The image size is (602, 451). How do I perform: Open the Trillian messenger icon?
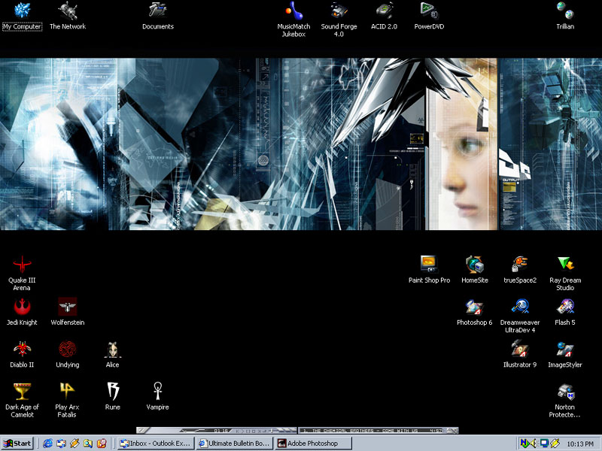click(565, 16)
